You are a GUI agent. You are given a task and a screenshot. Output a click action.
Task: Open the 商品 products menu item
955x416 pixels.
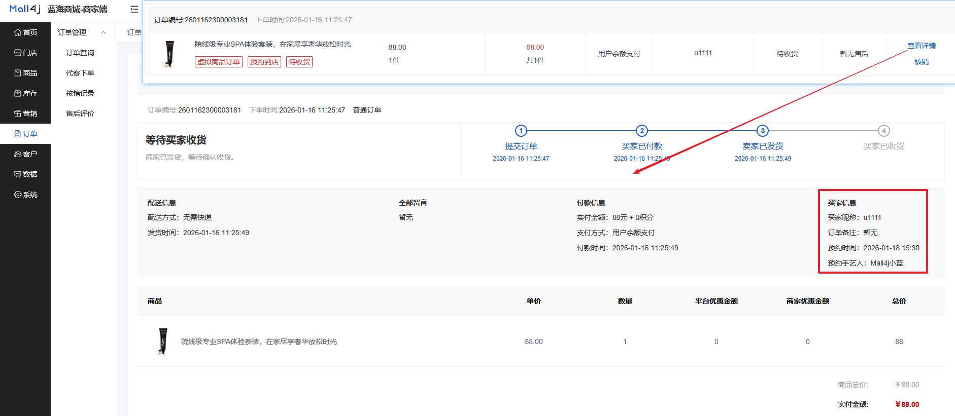[x=25, y=73]
